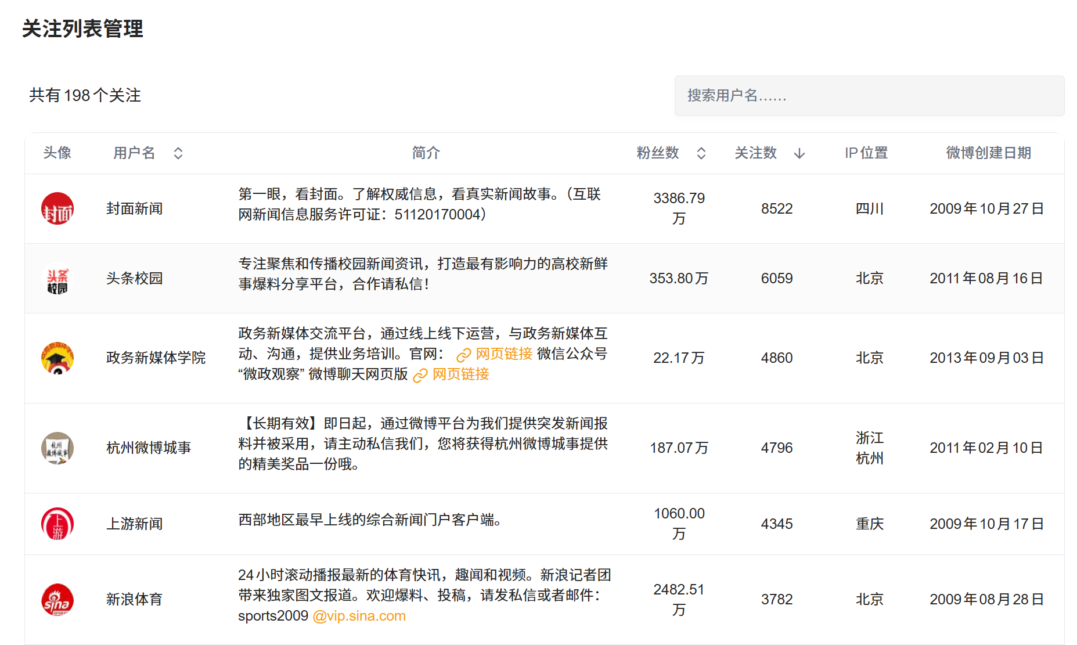Open the 网页链接 after 微博聊天网页版
This screenshot has width=1077, height=645.
[451, 374]
